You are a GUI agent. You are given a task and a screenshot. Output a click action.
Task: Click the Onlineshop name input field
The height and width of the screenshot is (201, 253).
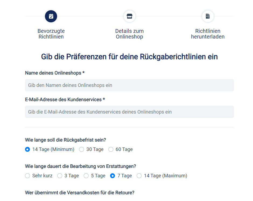[x=129, y=85]
